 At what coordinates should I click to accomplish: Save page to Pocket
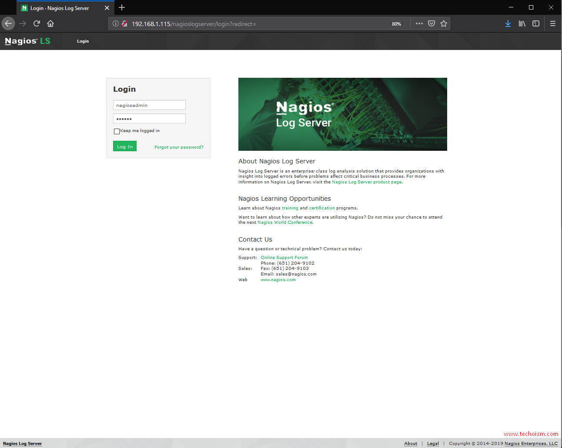432,23
